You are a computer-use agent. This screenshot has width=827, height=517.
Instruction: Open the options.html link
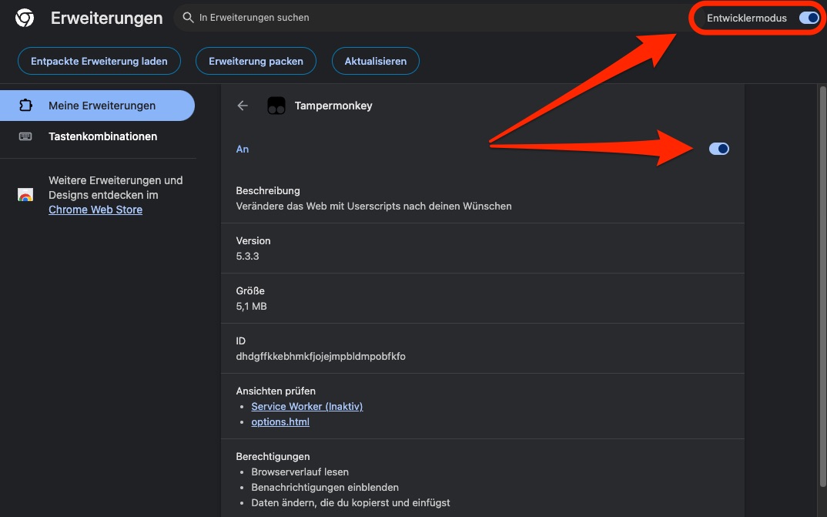tap(280, 422)
